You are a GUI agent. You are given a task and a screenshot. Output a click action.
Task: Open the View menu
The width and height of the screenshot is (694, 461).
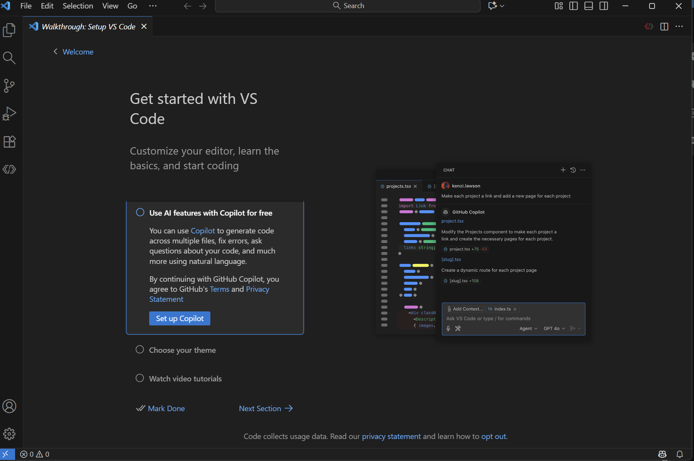(x=110, y=6)
